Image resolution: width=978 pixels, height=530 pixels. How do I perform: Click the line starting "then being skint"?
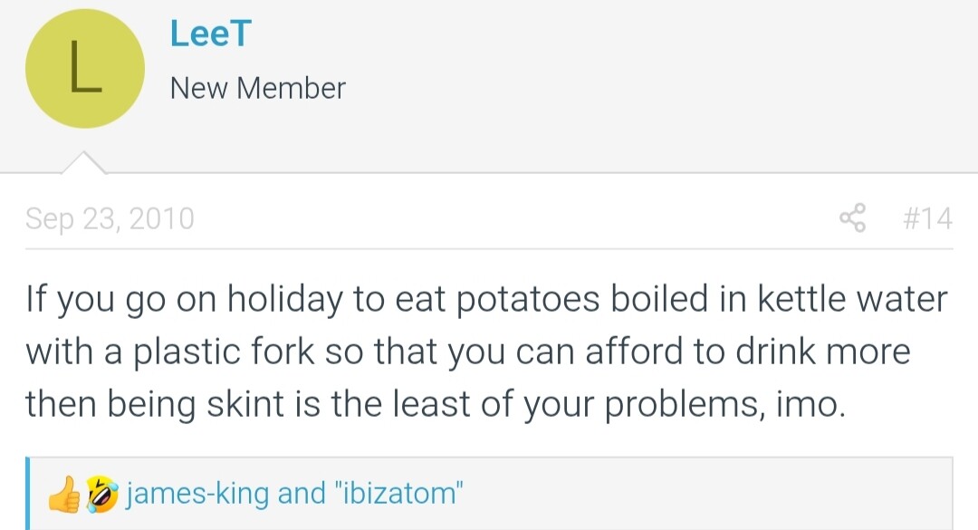[436, 404]
